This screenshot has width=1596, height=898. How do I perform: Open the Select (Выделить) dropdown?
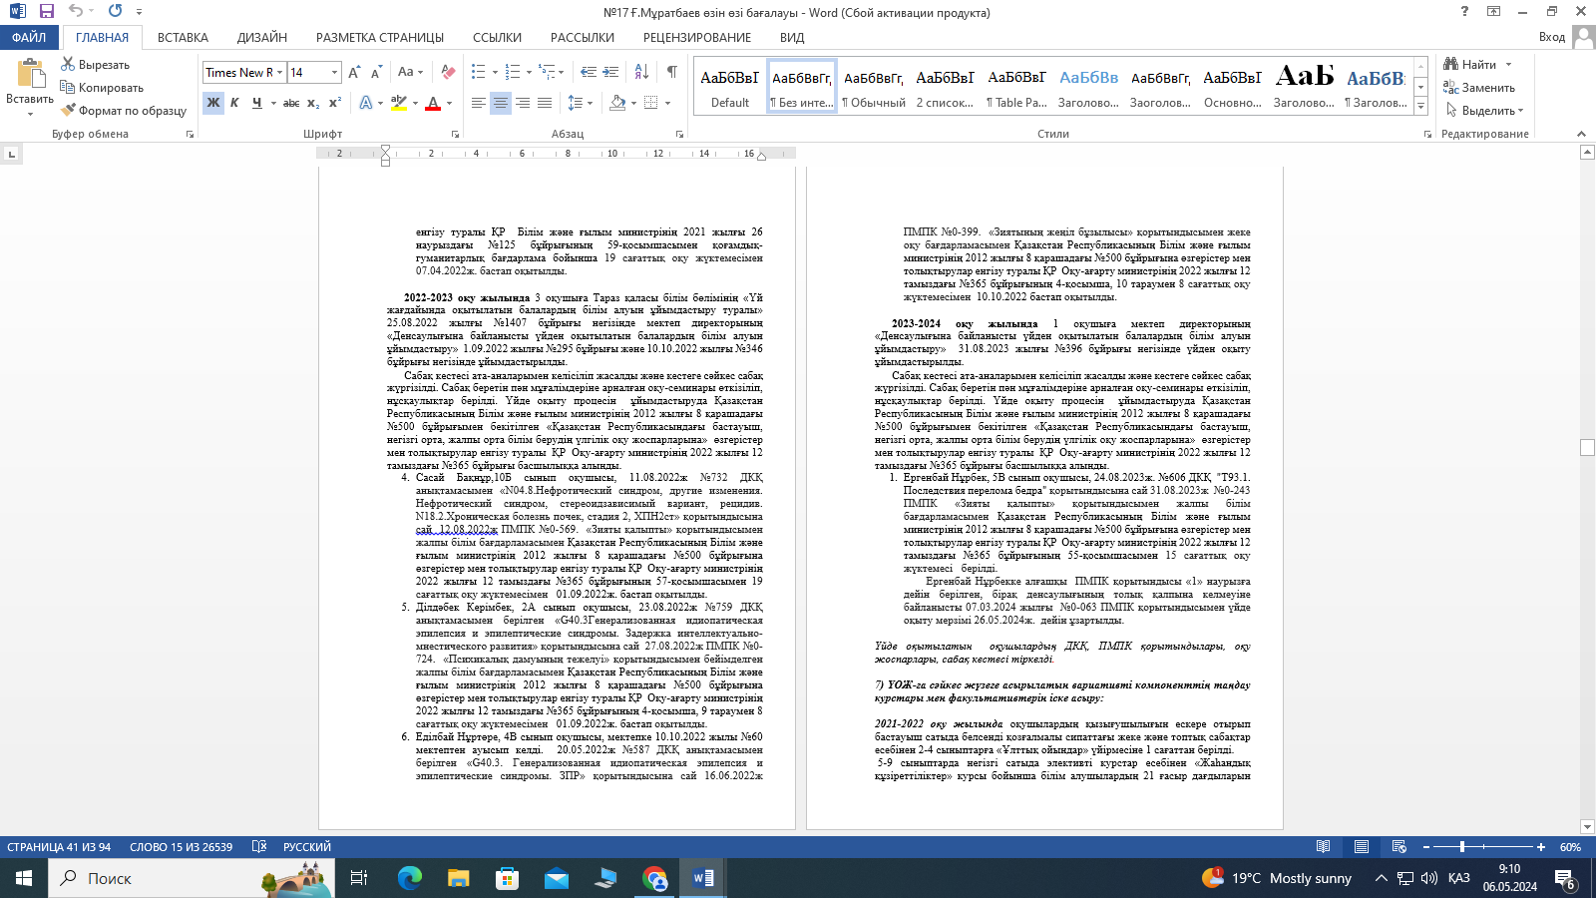coord(1484,110)
